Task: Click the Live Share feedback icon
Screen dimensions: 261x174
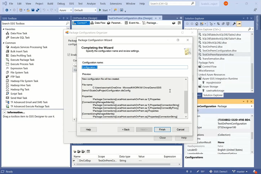Action: (255, 10)
